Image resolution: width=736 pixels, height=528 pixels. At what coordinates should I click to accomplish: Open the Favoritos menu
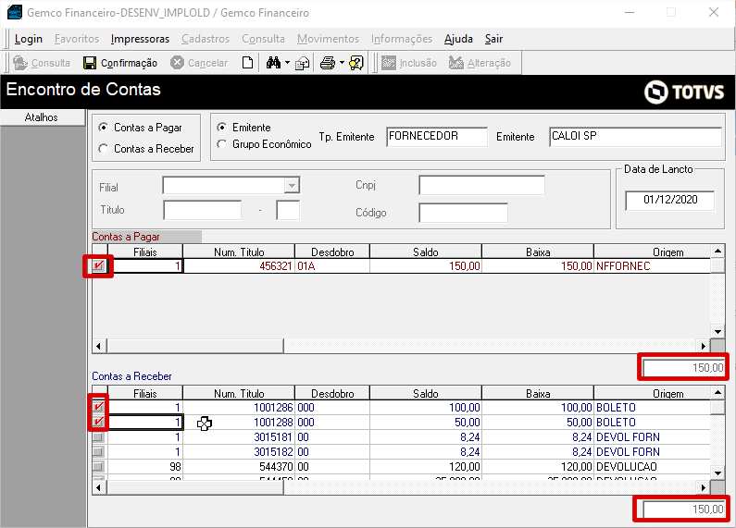tap(77, 39)
